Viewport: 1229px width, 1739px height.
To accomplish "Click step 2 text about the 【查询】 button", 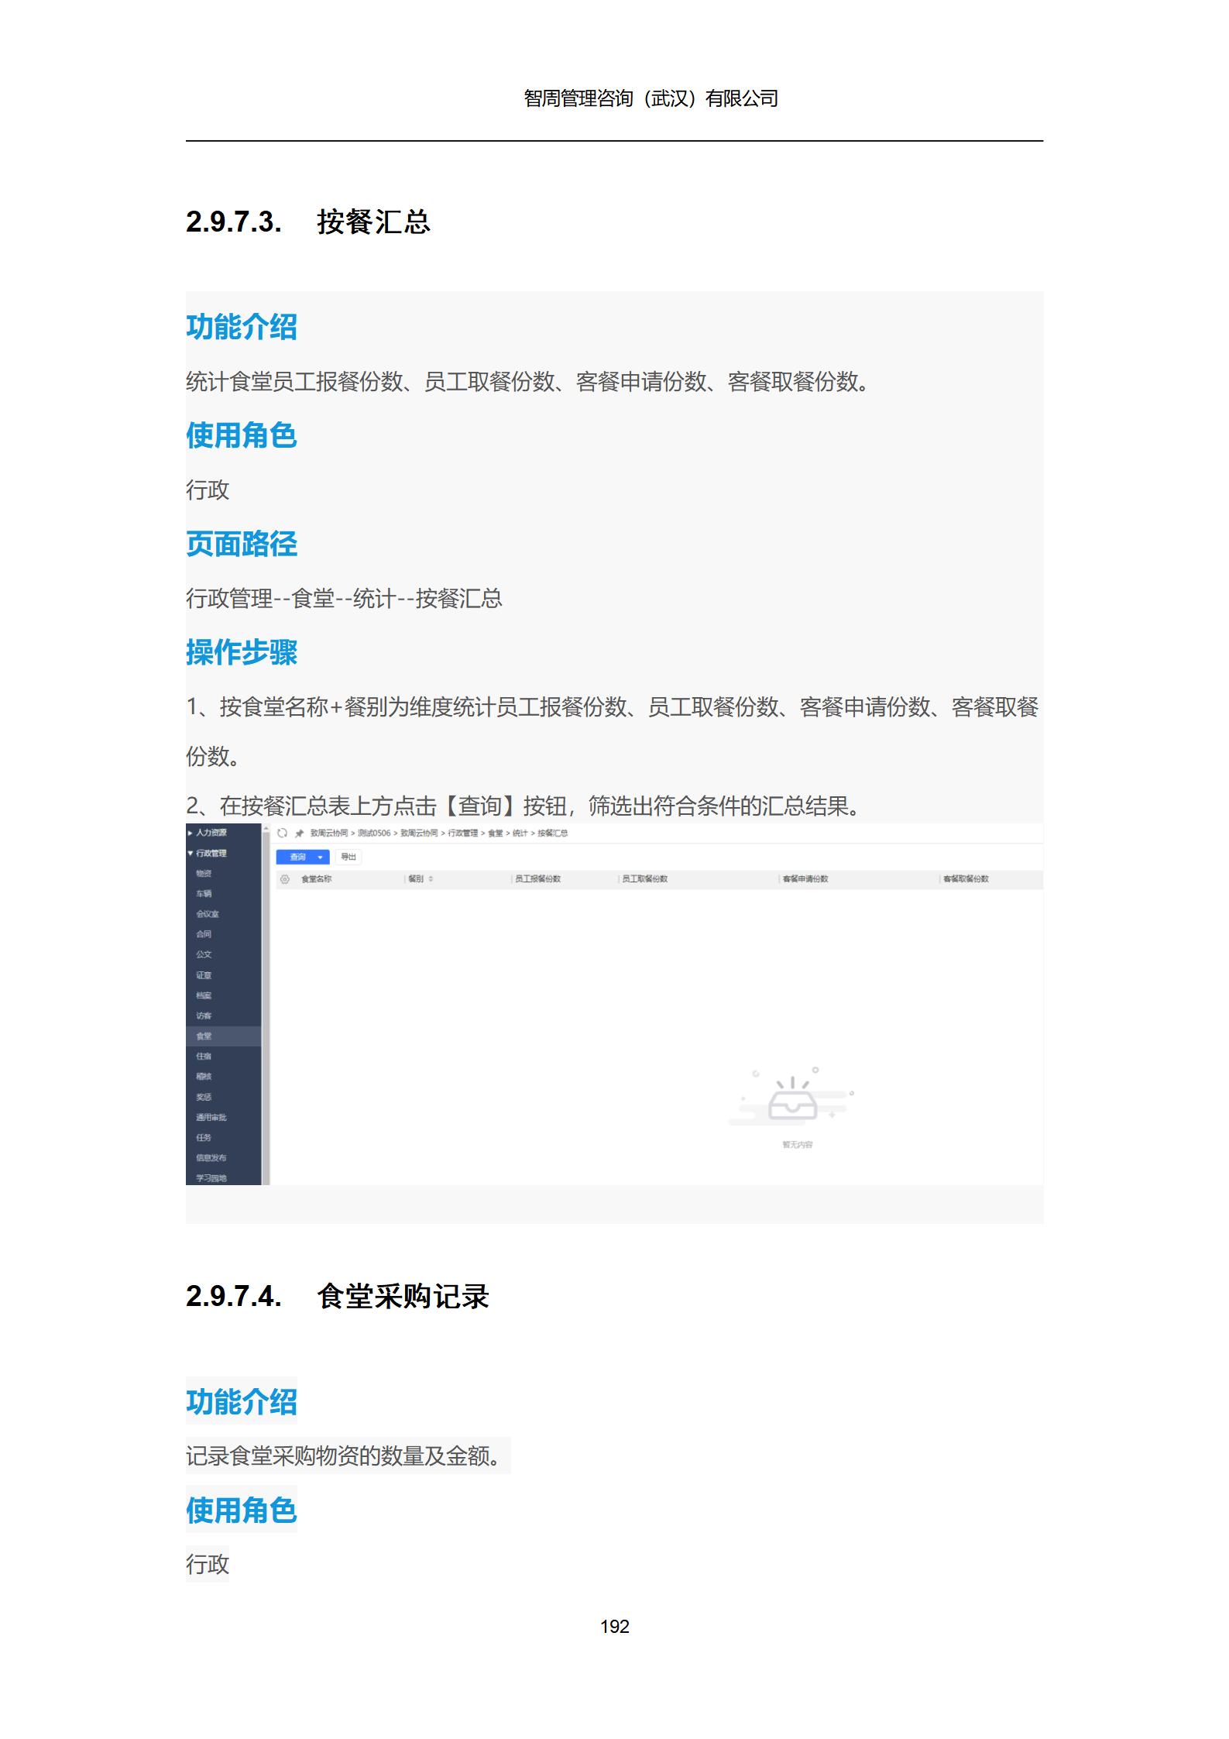I will click(x=525, y=806).
